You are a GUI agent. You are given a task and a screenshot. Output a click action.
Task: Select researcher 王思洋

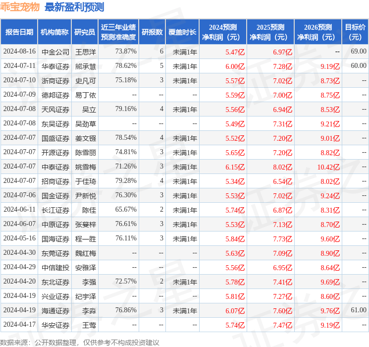click(x=86, y=52)
